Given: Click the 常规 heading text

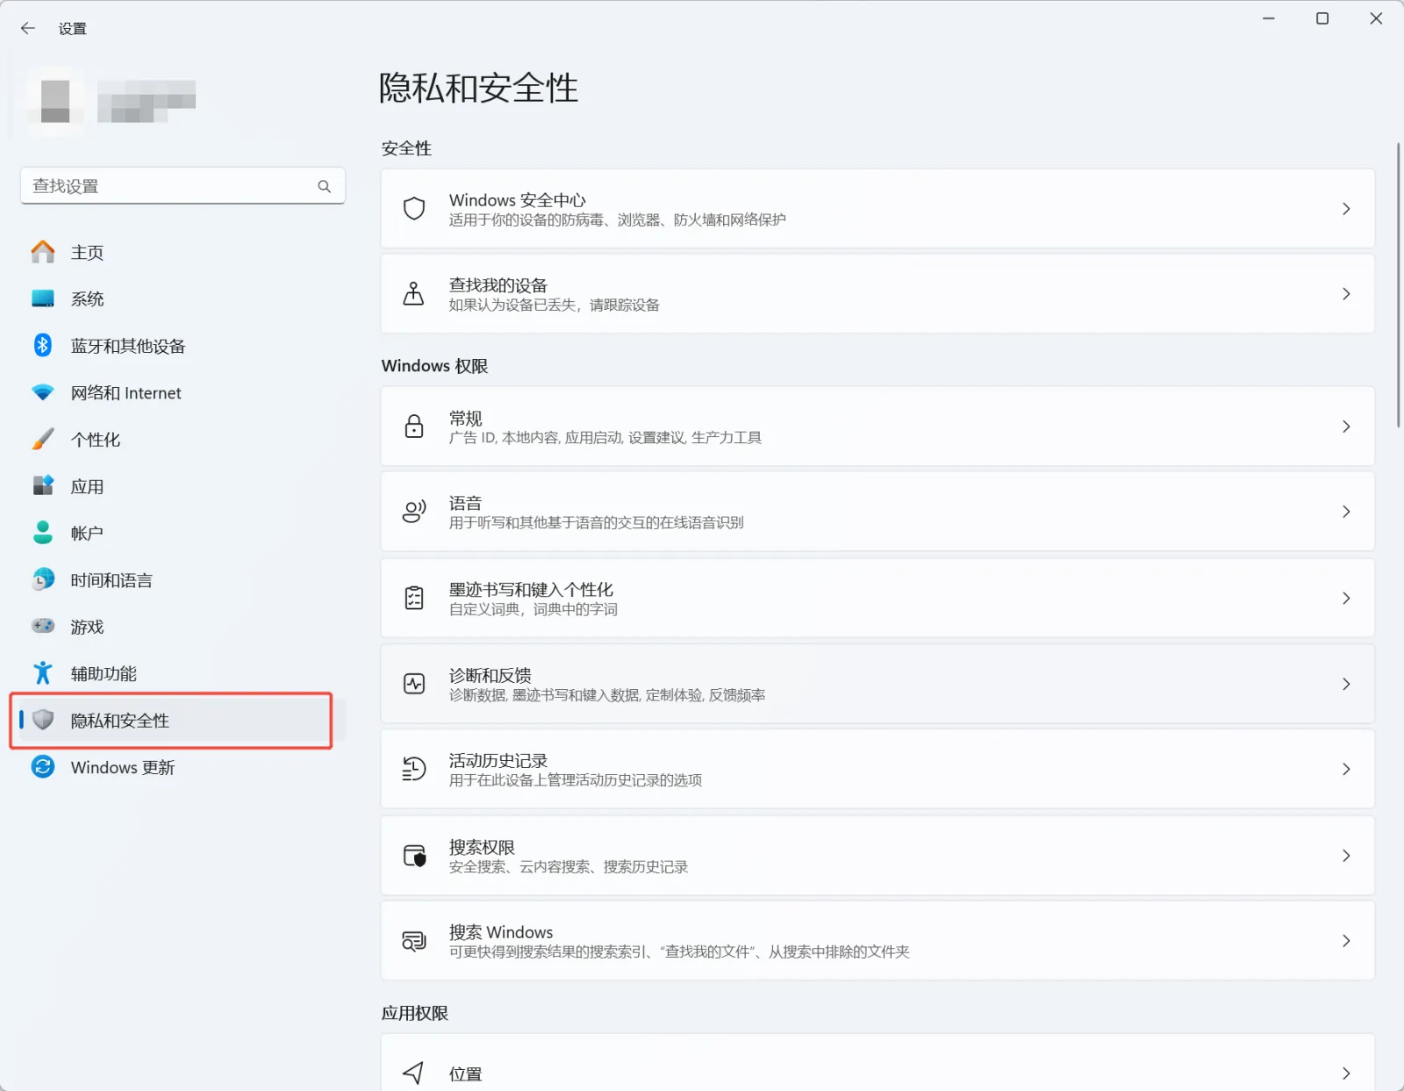Looking at the screenshot, I should tap(465, 418).
